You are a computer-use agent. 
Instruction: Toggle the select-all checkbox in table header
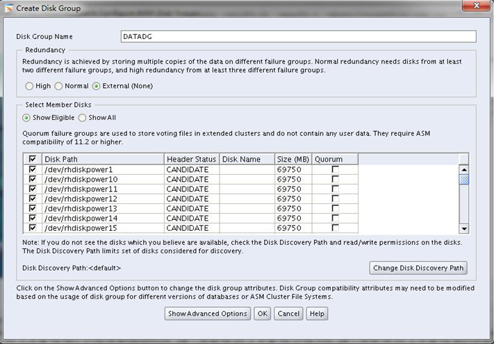[33, 159]
